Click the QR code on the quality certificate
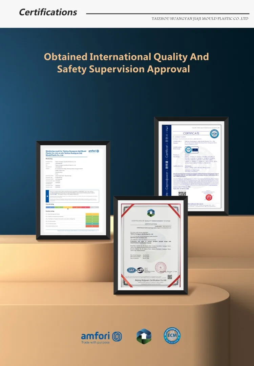This screenshot has width=254, height=366. click(170, 277)
